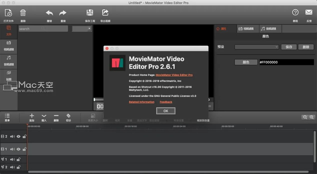Image resolution: width=317 pixels, height=174 pixels.
Task: Click the film icon of video track 2
Action: click(3, 137)
